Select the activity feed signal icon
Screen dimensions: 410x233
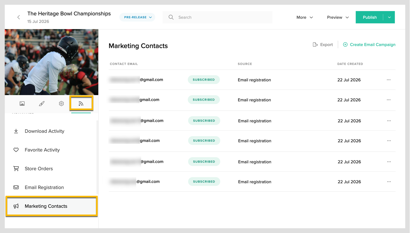coord(81,104)
